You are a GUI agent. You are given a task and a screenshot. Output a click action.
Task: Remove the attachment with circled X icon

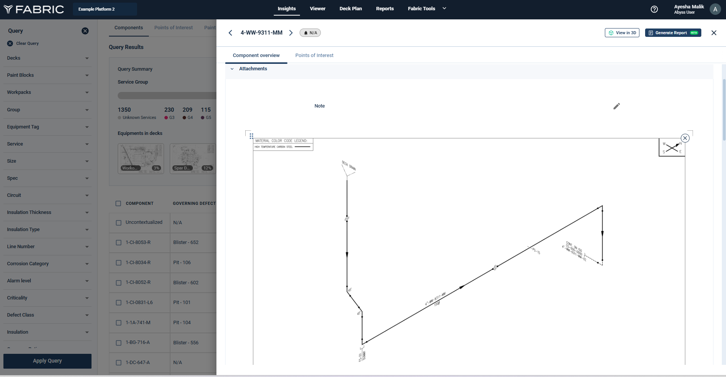tap(685, 138)
